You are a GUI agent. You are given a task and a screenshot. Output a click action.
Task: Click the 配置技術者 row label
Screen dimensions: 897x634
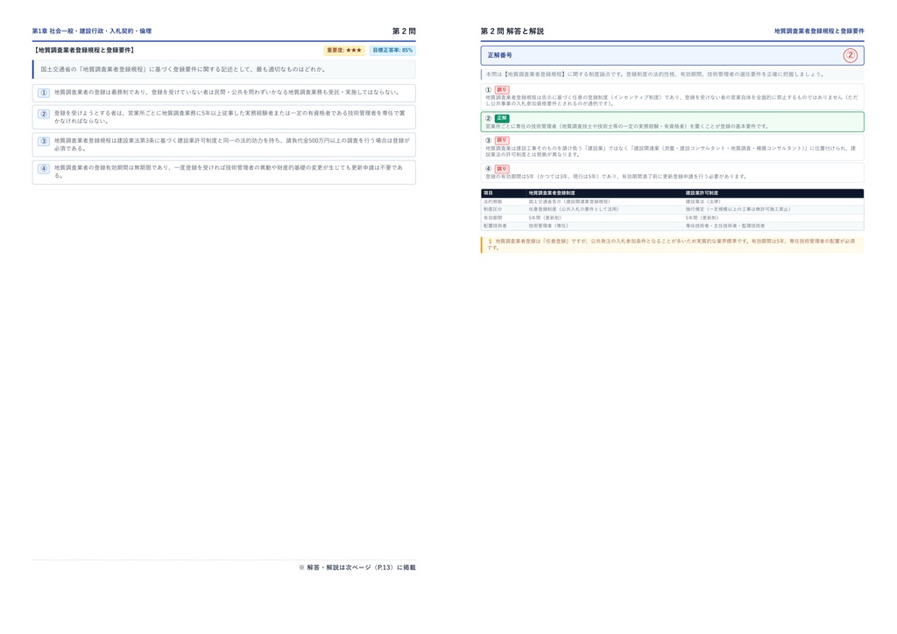click(x=495, y=226)
